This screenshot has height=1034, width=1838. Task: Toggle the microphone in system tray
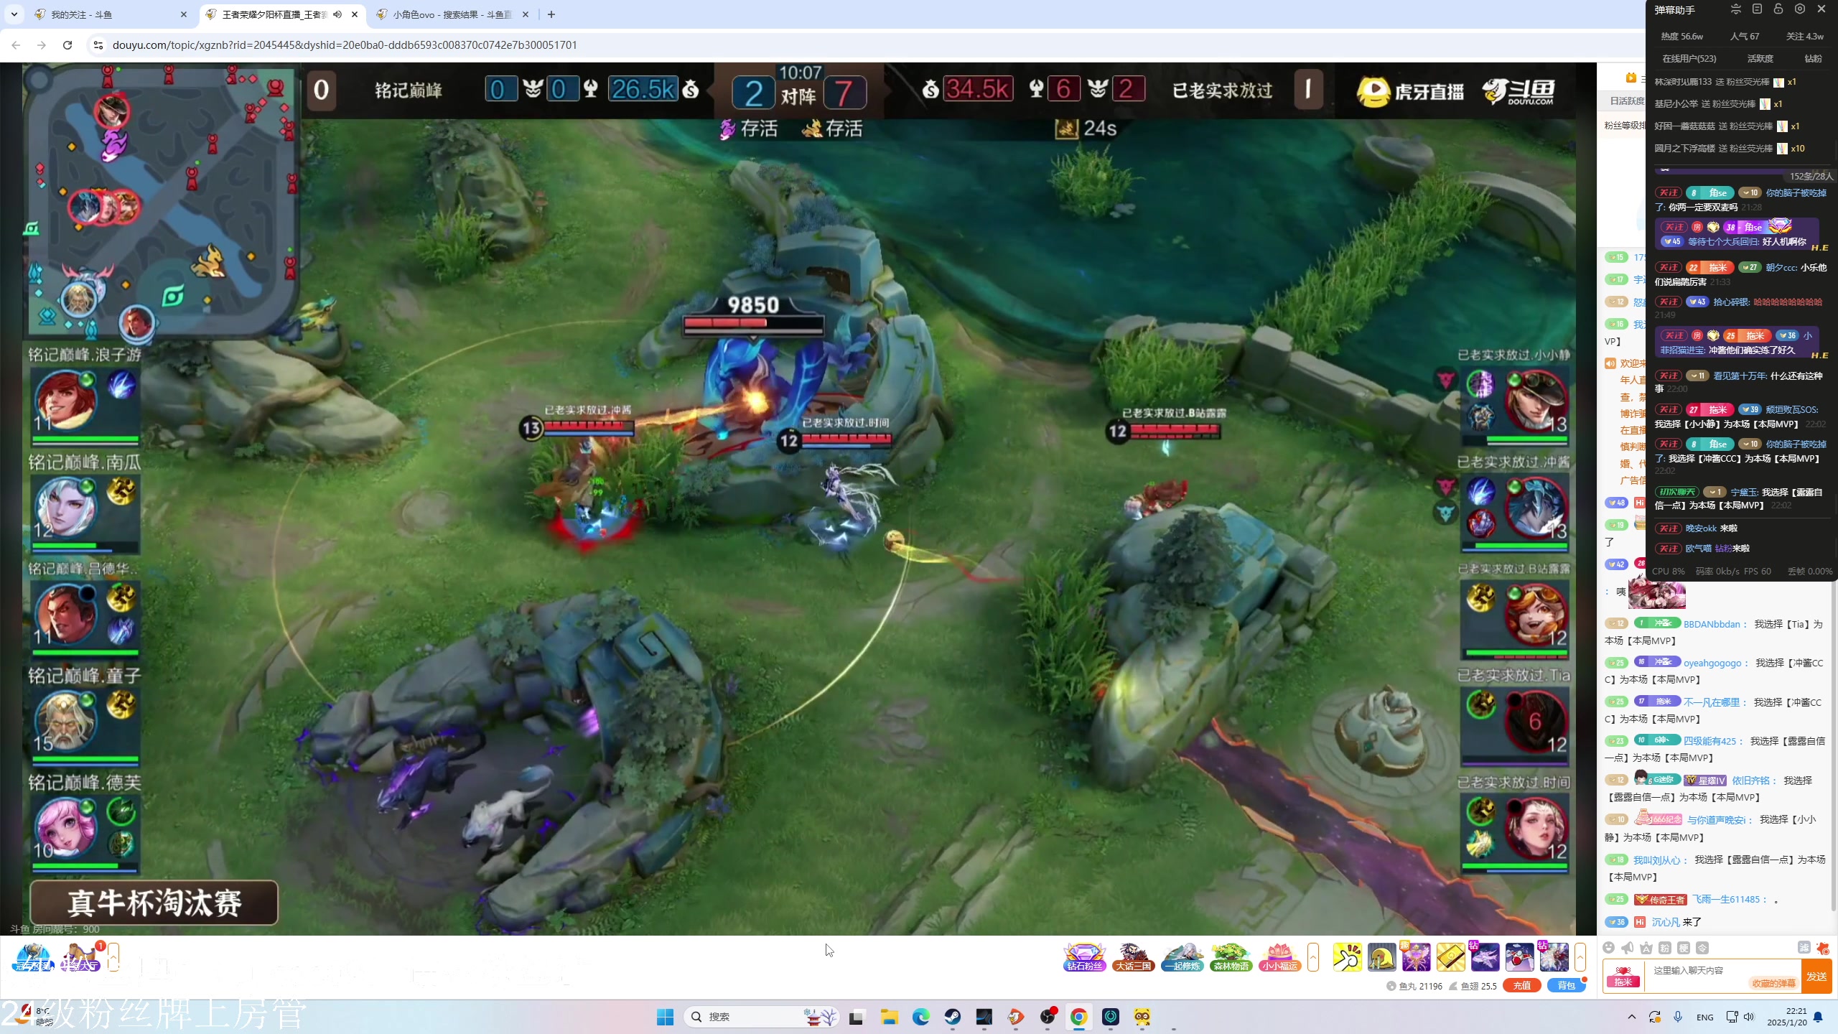tap(1678, 1017)
